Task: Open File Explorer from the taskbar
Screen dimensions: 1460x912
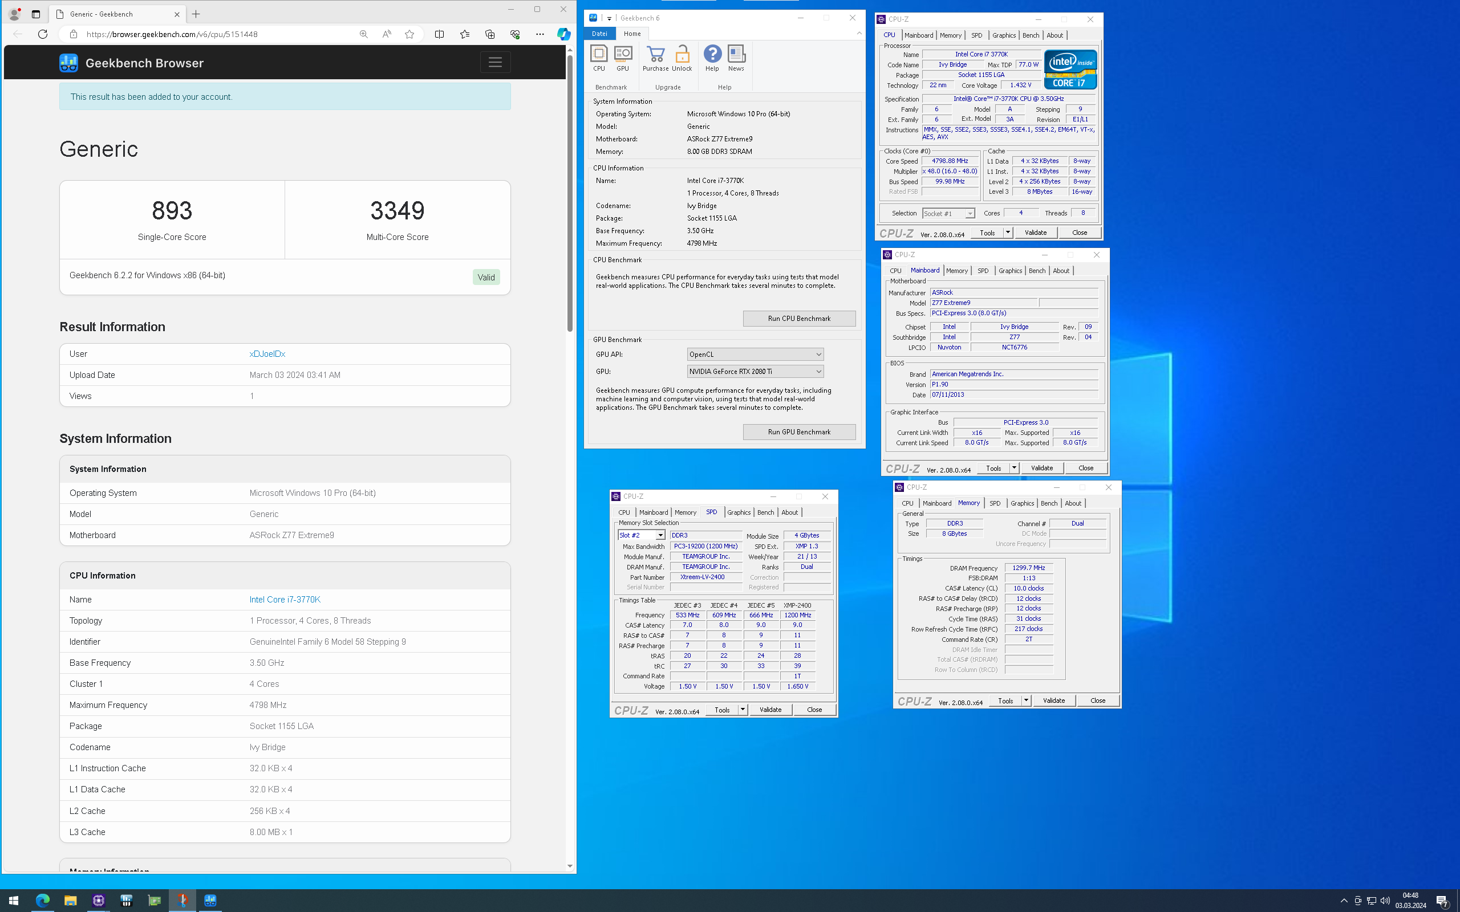Action: (71, 901)
